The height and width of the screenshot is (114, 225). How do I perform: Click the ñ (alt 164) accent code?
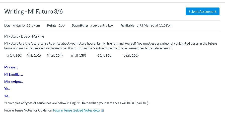(55, 55)
